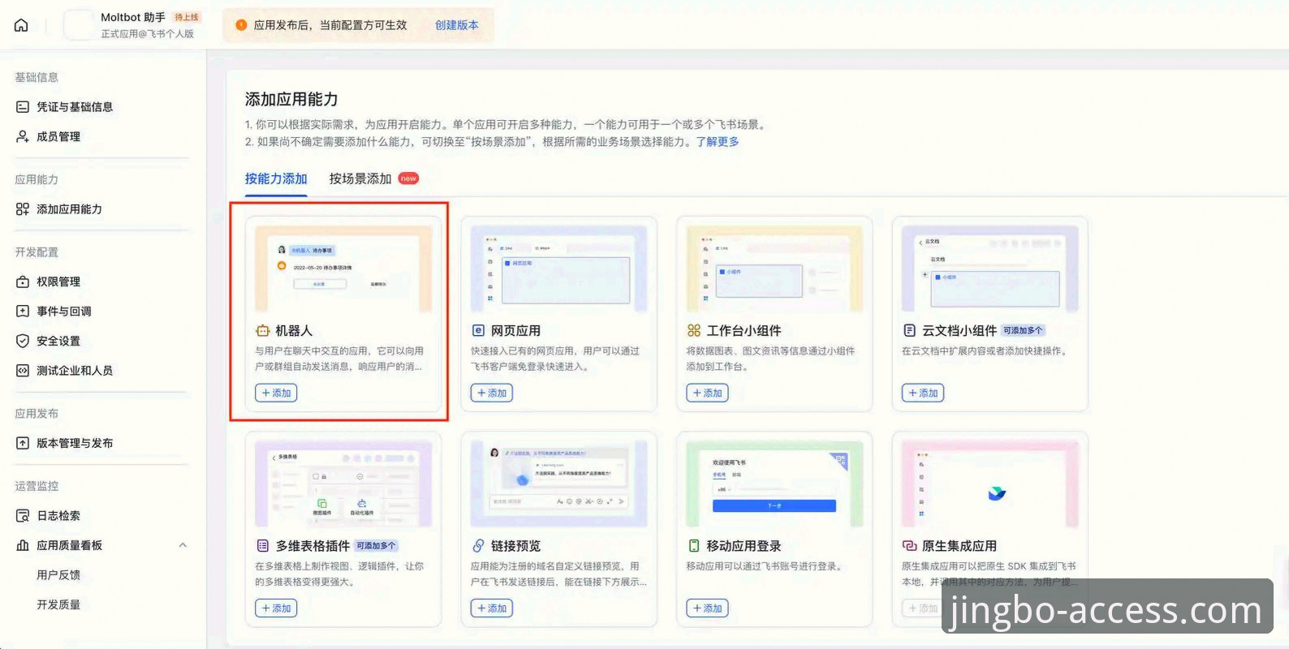Go to home via house icon
The height and width of the screenshot is (649, 1289).
click(x=21, y=25)
